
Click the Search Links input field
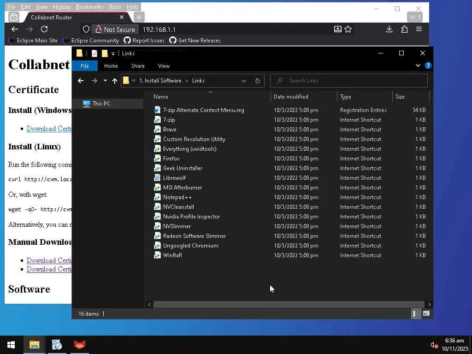[x=348, y=81]
